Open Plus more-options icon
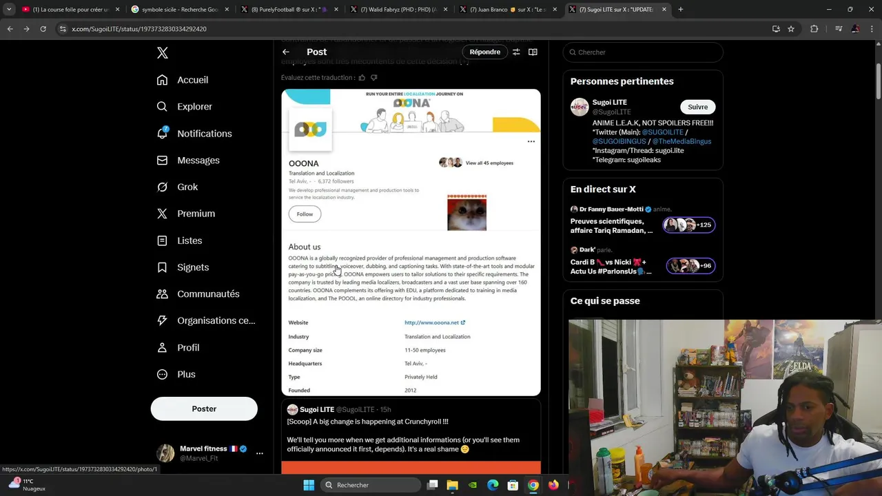This screenshot has width=882, height=496. coord(162,374)
